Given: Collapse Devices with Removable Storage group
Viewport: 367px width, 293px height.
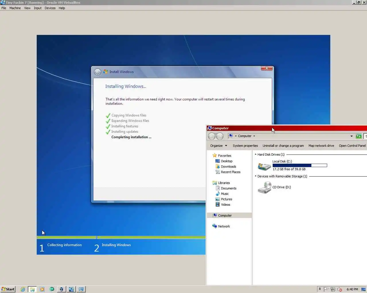Looking at the screenshot, I should 255,176.
